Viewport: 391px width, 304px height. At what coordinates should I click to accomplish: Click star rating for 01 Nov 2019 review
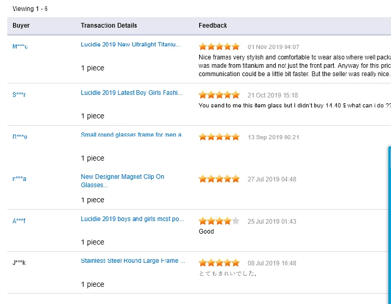point(219,46)
